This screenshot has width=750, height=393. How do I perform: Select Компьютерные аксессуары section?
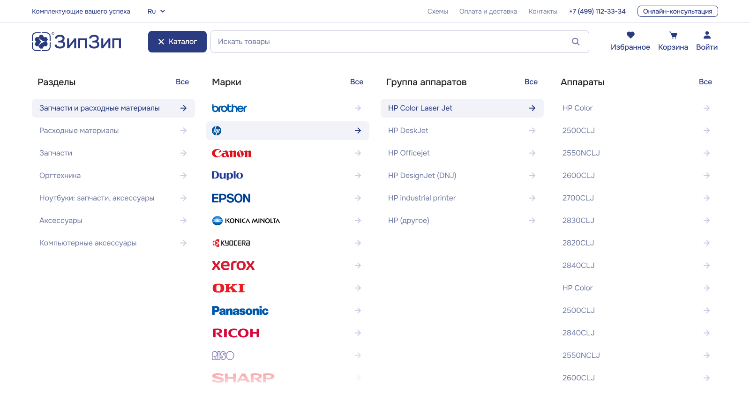pyautogui.click(x=113, y=243)
